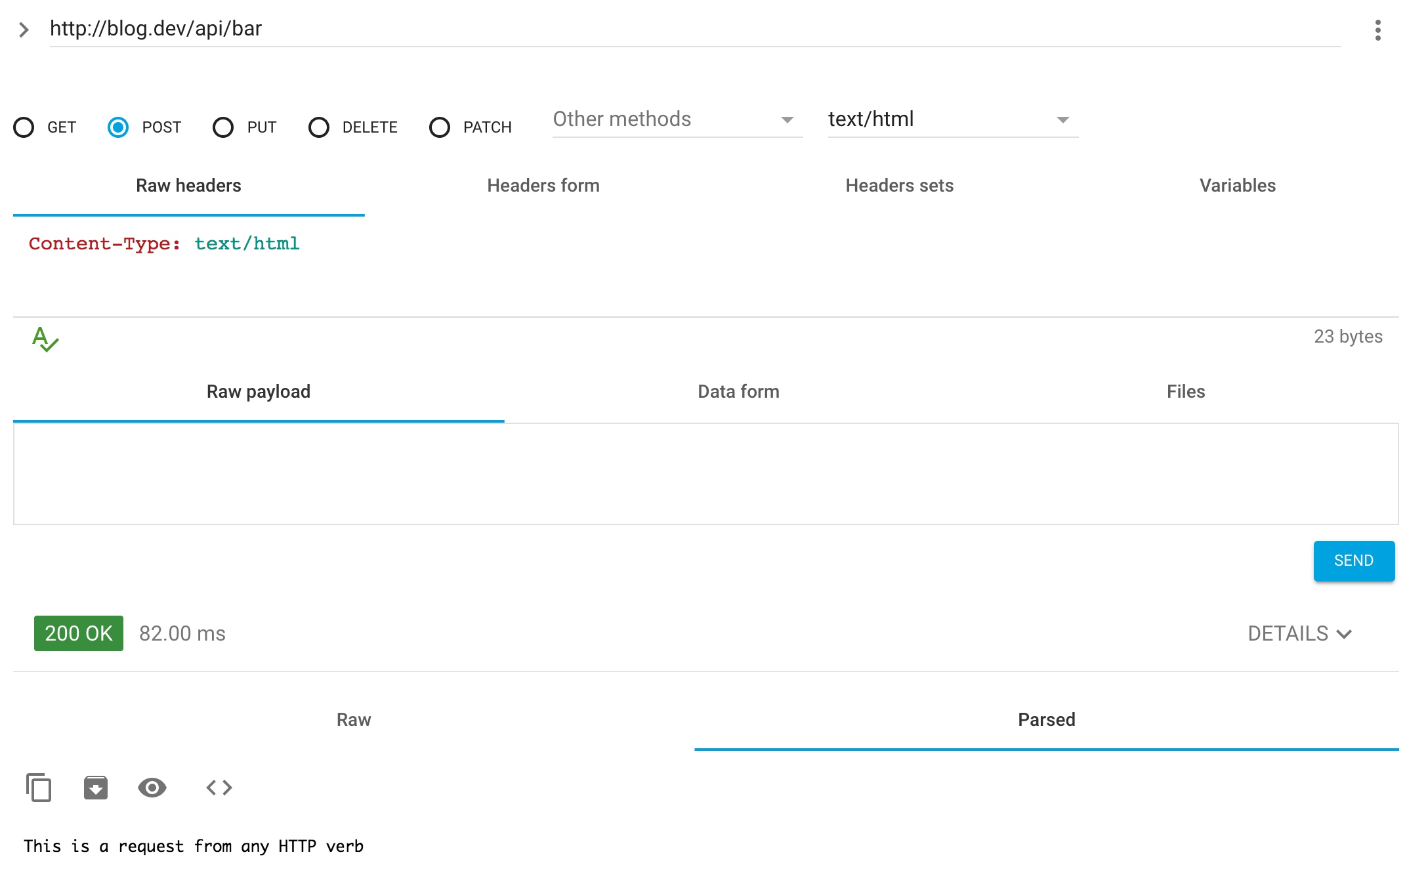
Task: Open the text/html content type dropdown
Action: tap(953, 119)
